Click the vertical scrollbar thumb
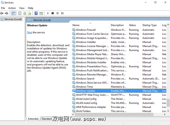The width and height of the screenshot is (170, 125). (168, 103)
